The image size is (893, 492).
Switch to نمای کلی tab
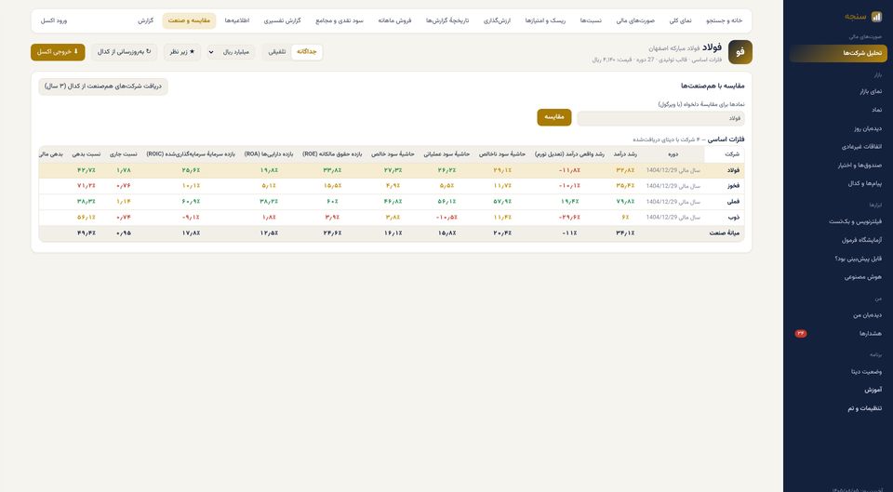(x=680, y=20)
